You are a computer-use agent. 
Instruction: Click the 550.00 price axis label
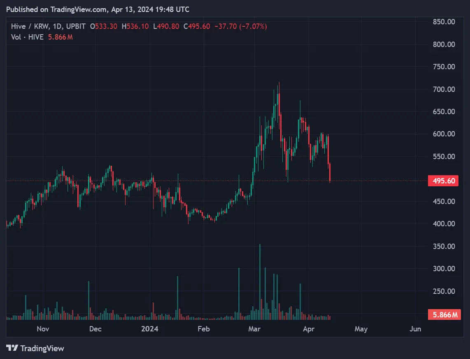pyautogui.click(x=444, y=156)
